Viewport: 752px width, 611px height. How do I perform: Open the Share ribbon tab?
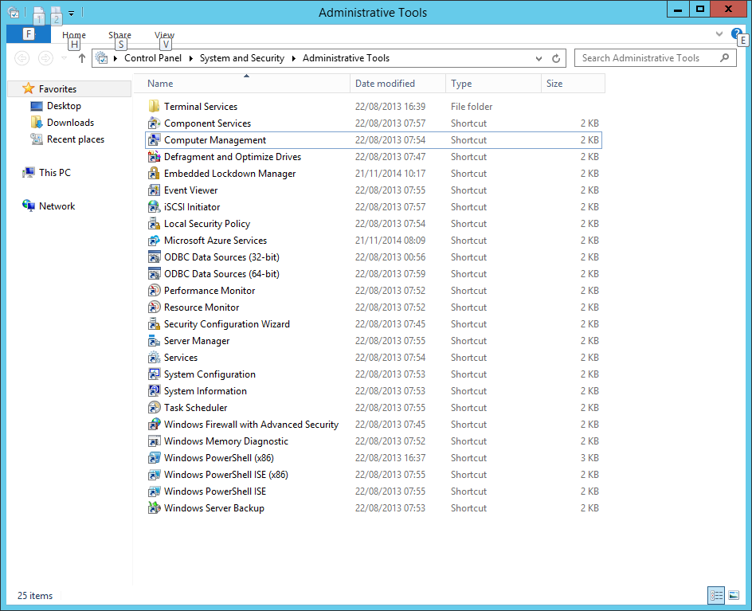119,35
